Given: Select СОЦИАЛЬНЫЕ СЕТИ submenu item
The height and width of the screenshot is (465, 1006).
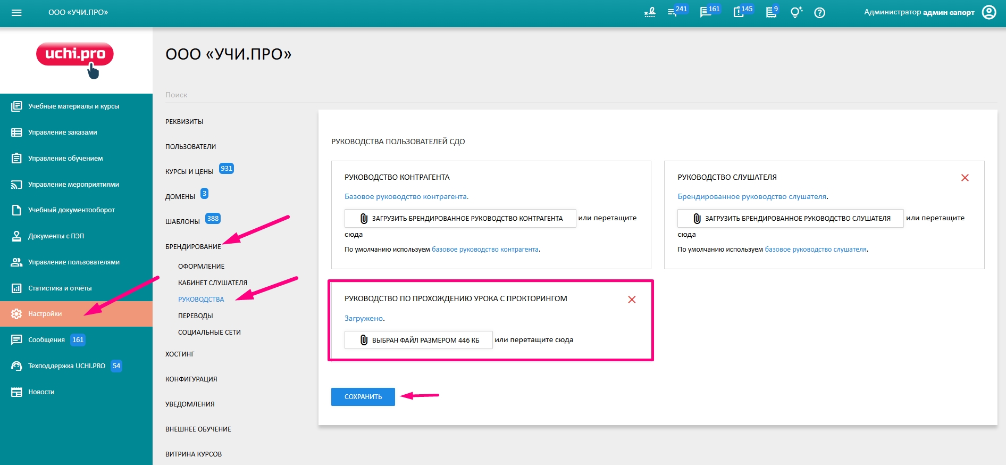Looking at the screenshot, I should point(209,333).
